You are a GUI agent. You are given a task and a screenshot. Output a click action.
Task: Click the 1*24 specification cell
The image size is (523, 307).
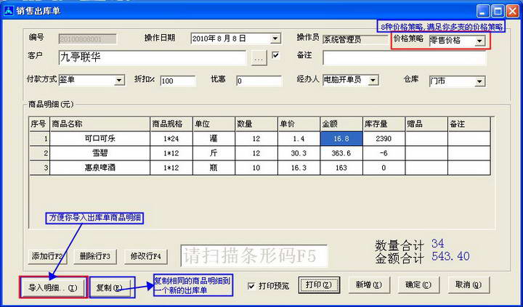(x=171, y=139)
